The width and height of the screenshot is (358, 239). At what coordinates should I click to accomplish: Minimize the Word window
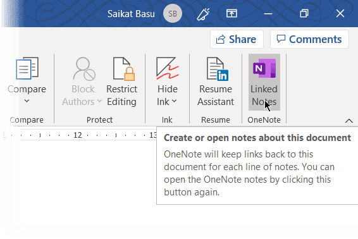point(268,14)
